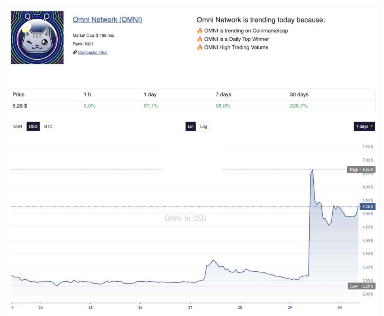Switch chart to Log scale
The height and width of the screenshot is (316, 384).
coord(203,126)
